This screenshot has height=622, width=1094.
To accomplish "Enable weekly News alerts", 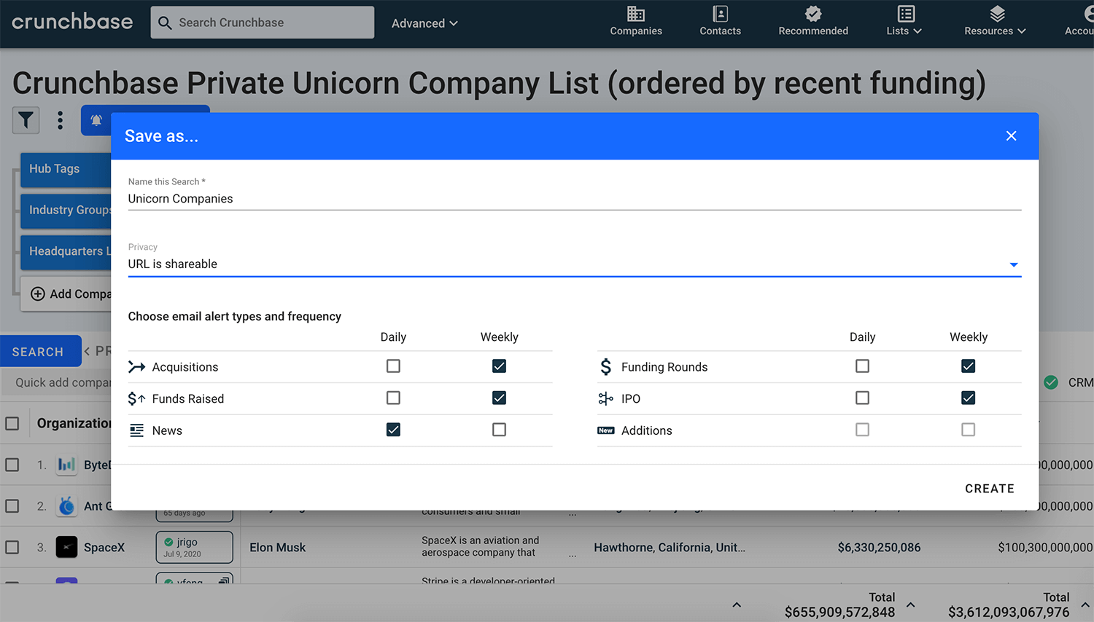I will tap(499, 430).
